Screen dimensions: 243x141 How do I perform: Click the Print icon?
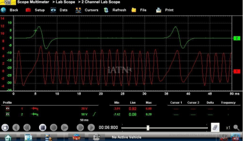pyautogui.click(x=158, y=10)
